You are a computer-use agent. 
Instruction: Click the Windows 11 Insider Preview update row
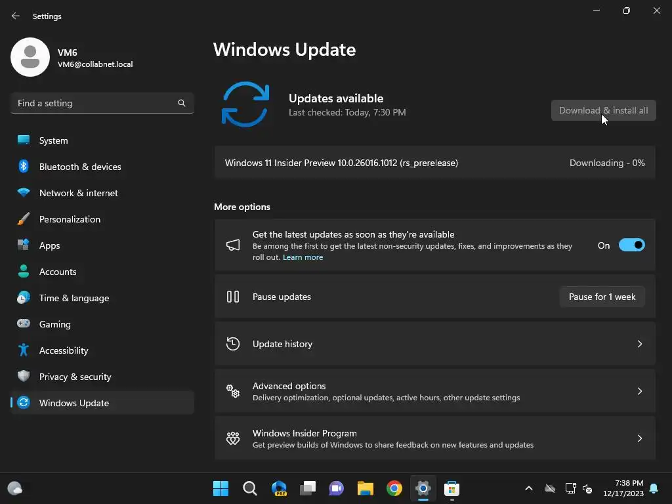pos(434,163)
